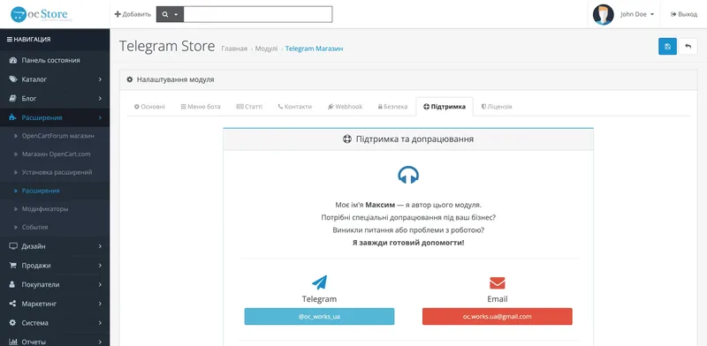Viewport: 707px width, 346px height.
Task: Go to Модулі breadcrumb
Action: 266,49
